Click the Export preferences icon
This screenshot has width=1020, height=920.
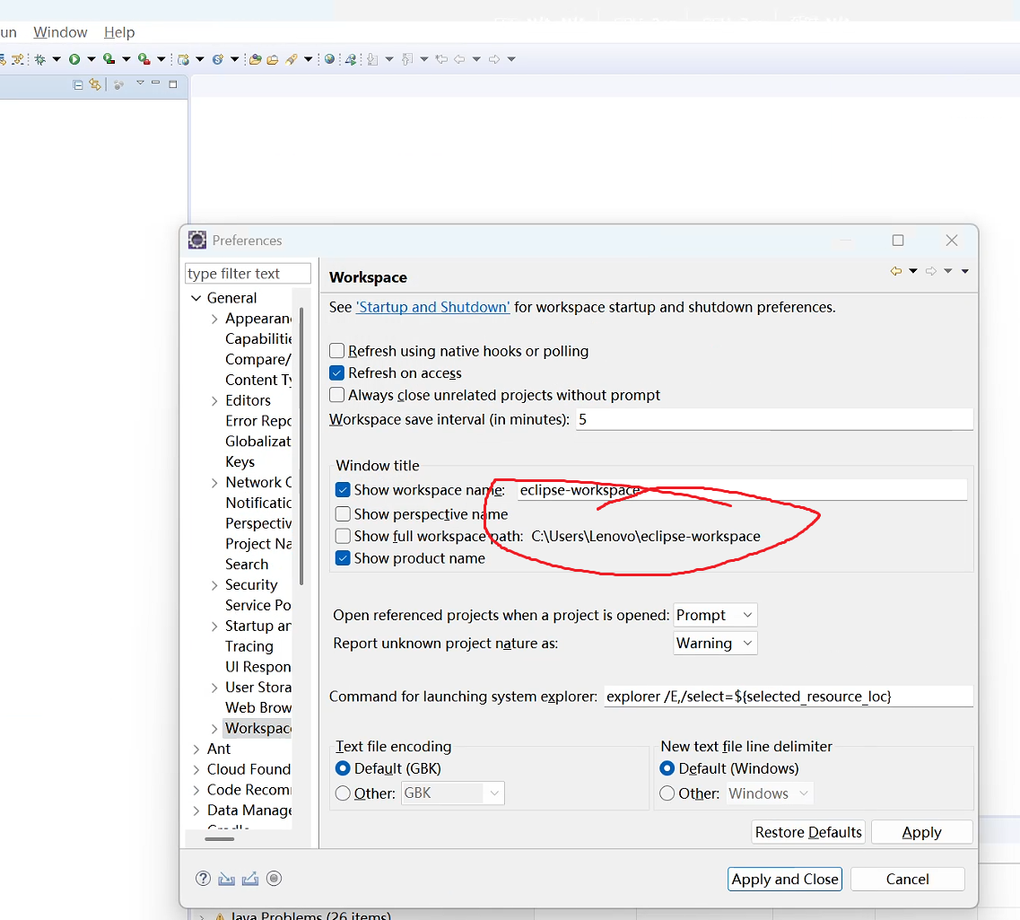click(249, 879)
